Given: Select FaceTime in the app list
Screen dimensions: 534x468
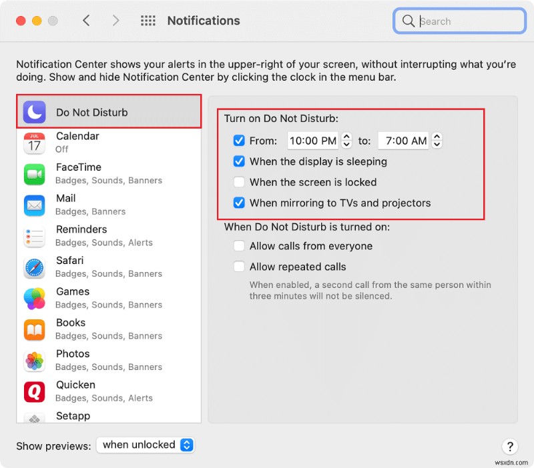Looking at the screenshot, I should [x=109, y=174].
